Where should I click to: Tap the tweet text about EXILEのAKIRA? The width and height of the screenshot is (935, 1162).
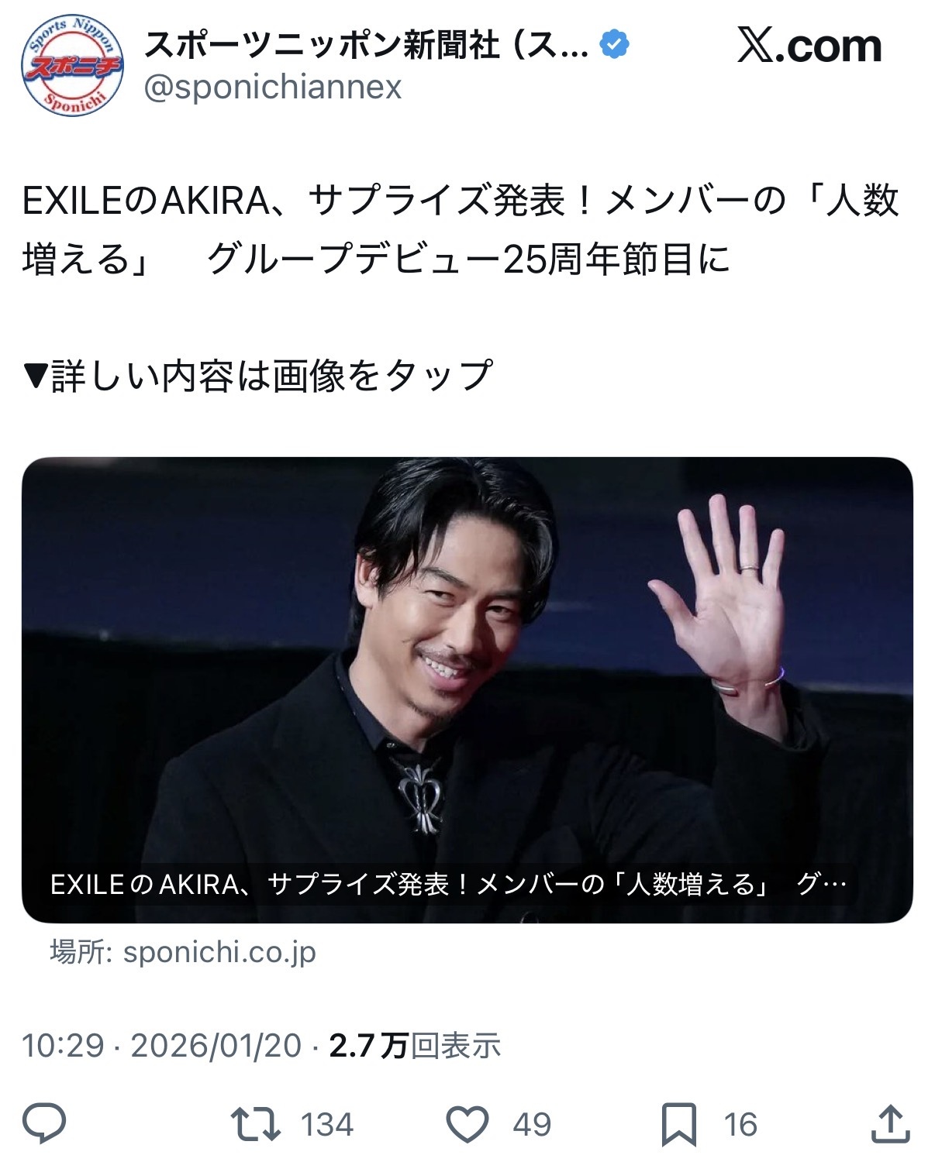coord(461,230)
